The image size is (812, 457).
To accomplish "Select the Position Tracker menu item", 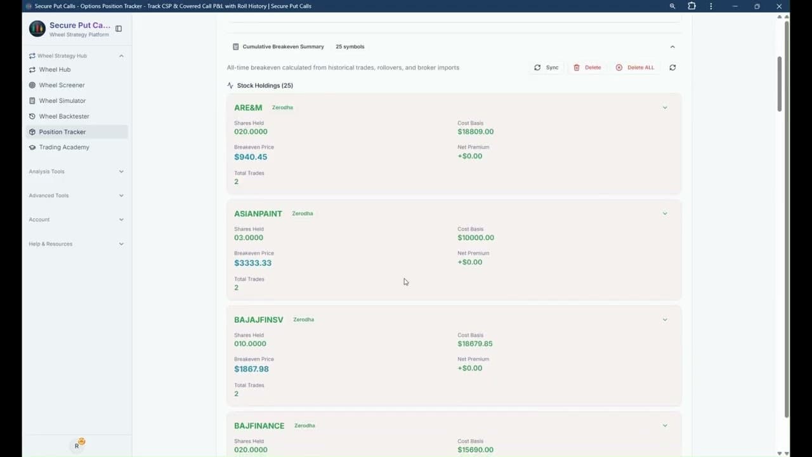I will (x=62, y=131).
